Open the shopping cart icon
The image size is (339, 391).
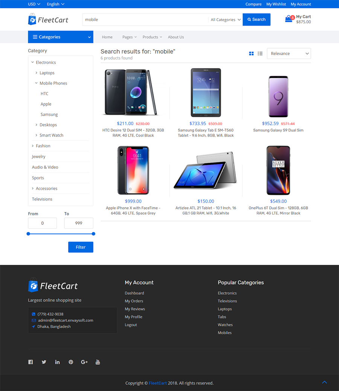(289, 19)
